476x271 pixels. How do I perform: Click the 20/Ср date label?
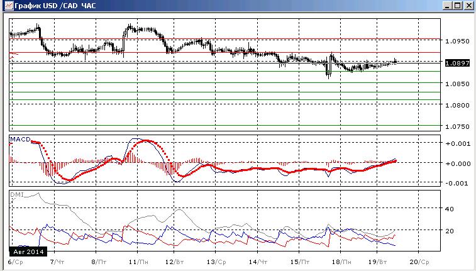(x=420, y=262)
